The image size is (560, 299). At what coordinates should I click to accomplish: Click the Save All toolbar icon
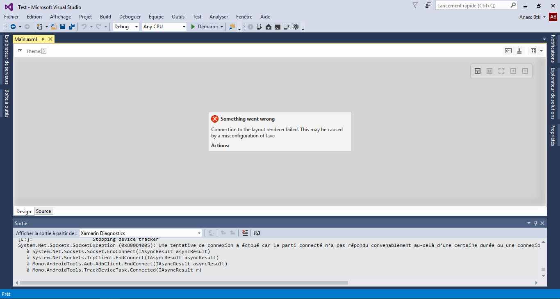point(72,27)
